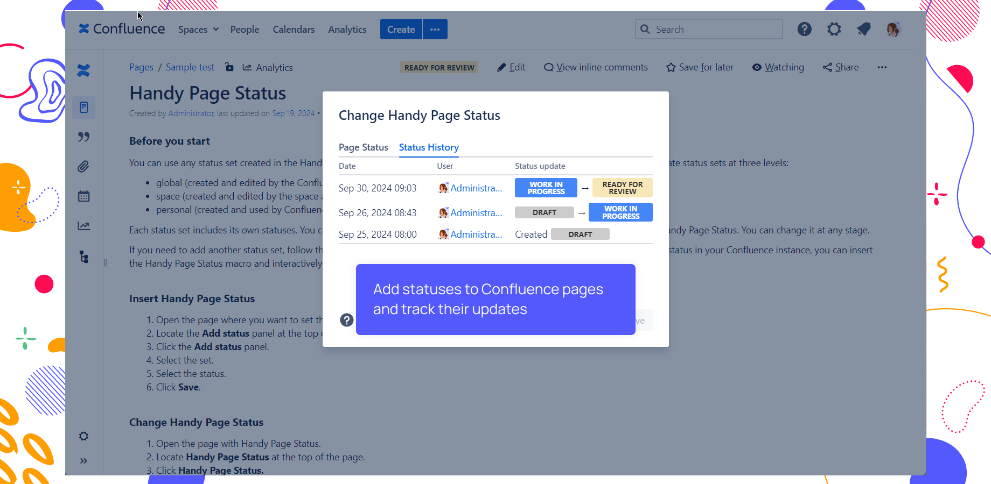
Task: Click the Share button
Action: click(841, 67)
